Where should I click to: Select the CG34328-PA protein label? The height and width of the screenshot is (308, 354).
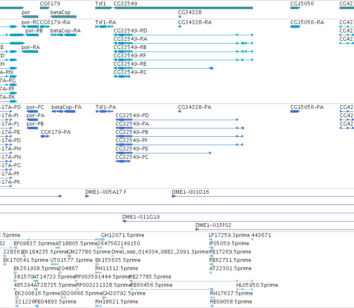pyautogui.click(x=195, y=107)
